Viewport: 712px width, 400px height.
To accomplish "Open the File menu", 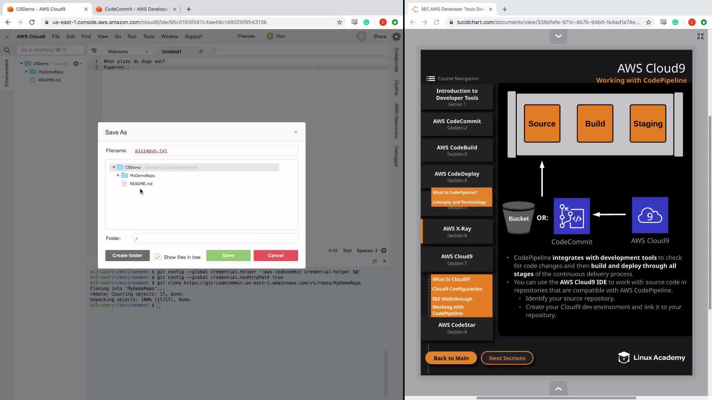I will click(56, 36).
